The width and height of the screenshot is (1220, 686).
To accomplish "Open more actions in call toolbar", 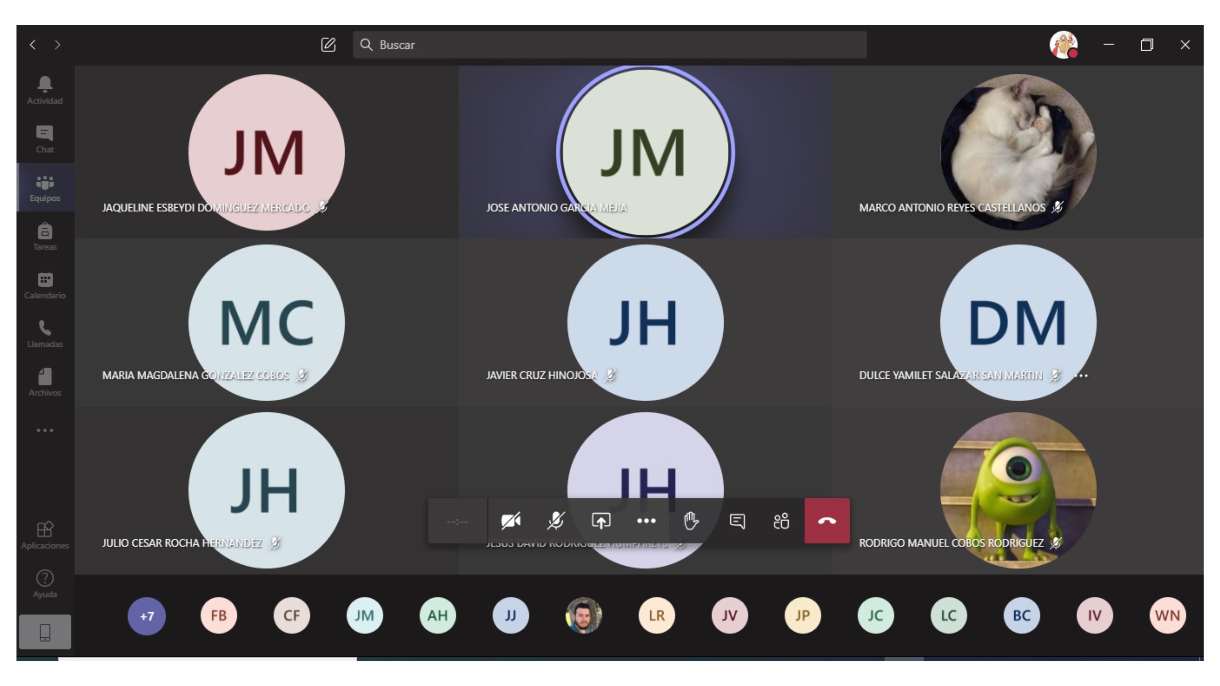I will [647, 521].
